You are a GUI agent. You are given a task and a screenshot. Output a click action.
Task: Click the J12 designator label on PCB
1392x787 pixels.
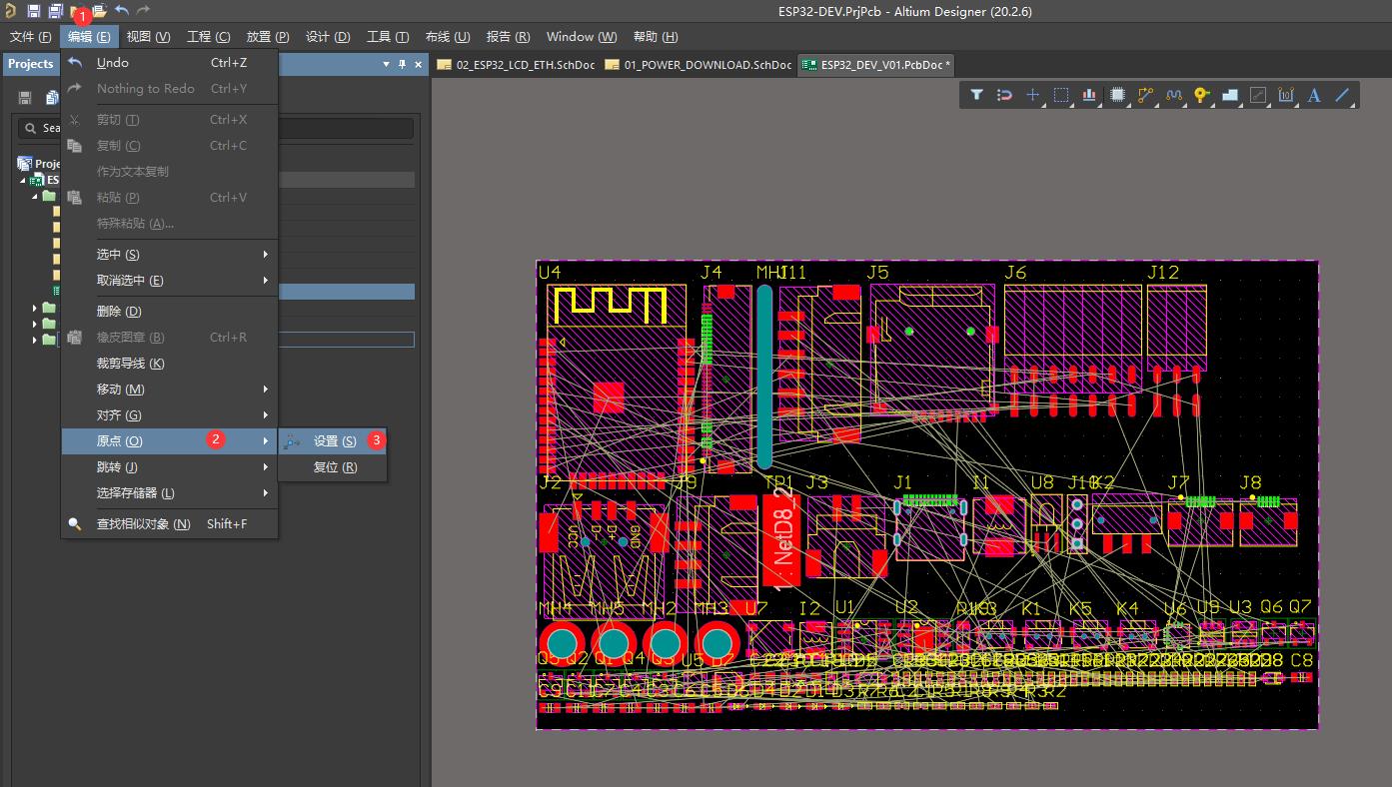pos(1163,273)
